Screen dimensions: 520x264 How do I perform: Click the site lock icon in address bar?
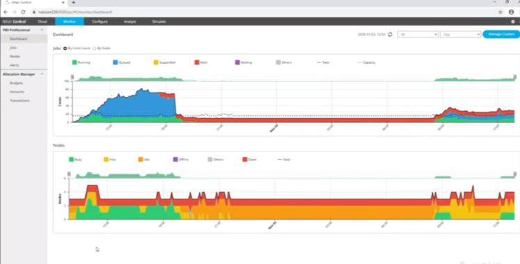[x=34, y=12]
